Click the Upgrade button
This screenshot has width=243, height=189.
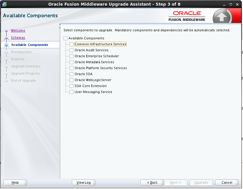[x=201, y=182]
